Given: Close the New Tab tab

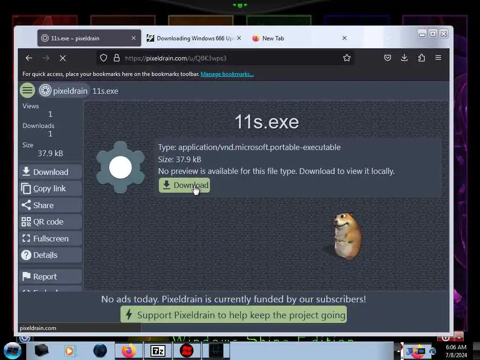Looking at the screenshot, I should pyautogui.click(x=345, y=38).
